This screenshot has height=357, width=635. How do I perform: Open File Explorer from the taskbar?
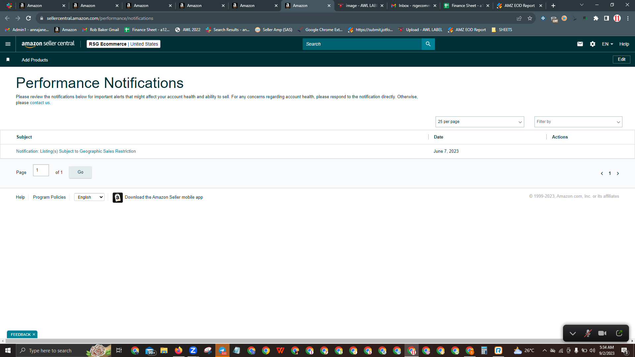coord(164,350)
